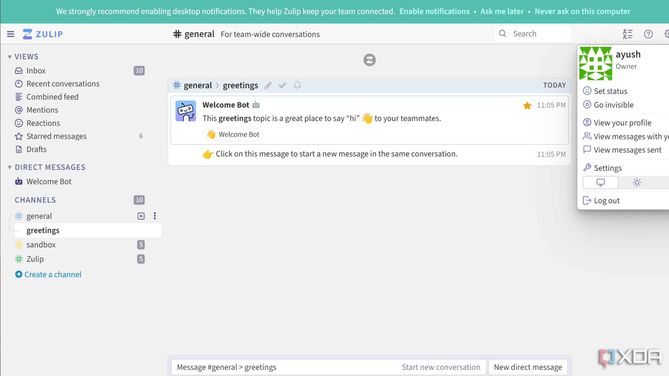
Task: Click general channel title in top bar
Action: coord(199,34)
